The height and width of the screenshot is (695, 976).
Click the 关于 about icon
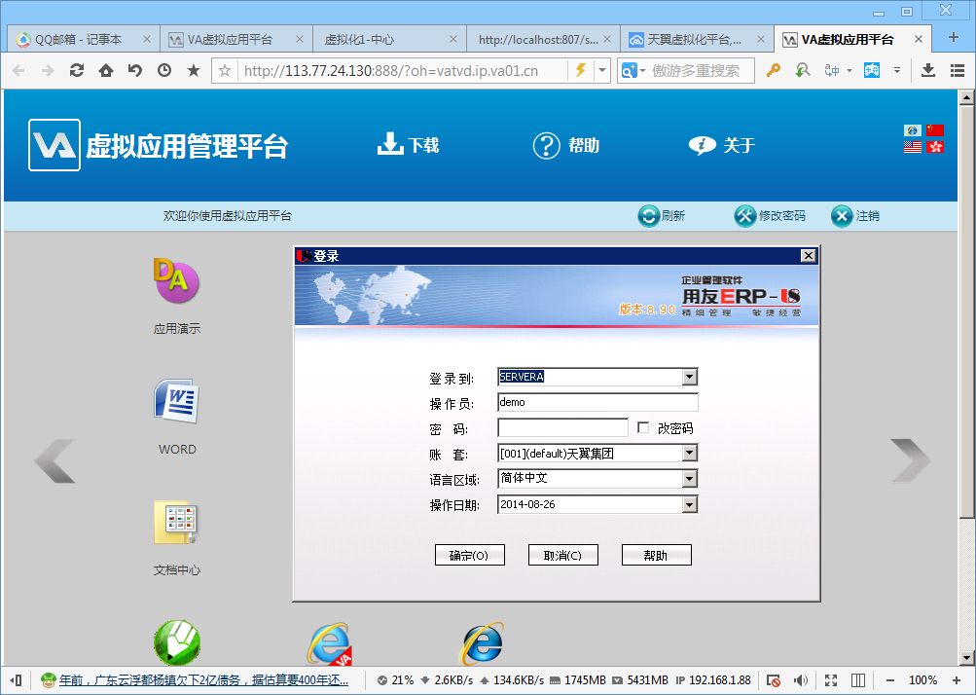click(x=702, y=145)
